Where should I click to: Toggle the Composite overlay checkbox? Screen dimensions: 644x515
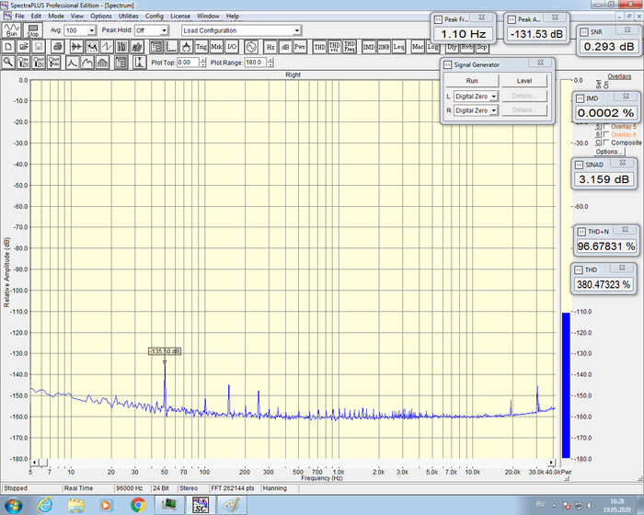coord(604,143)
